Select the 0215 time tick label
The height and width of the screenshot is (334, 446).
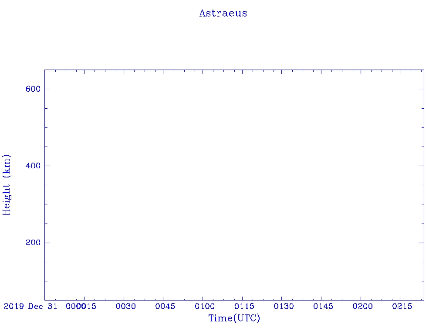click(402, 306)
